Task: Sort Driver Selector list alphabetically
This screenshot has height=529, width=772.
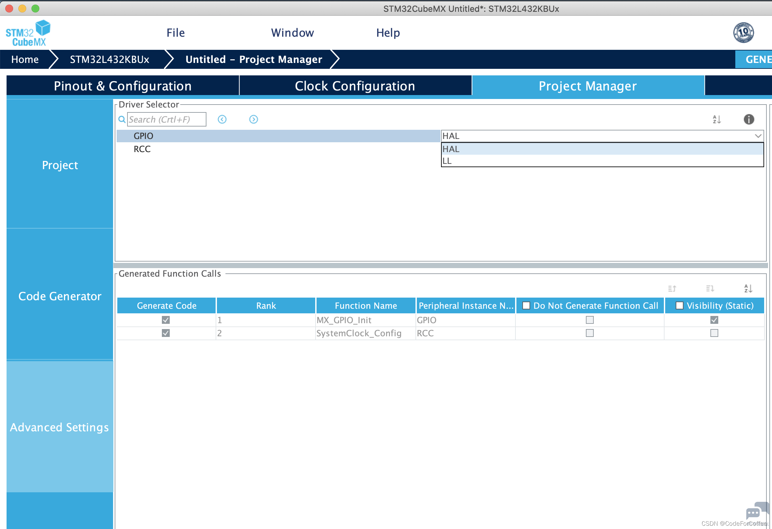Action: coord(717,119)
